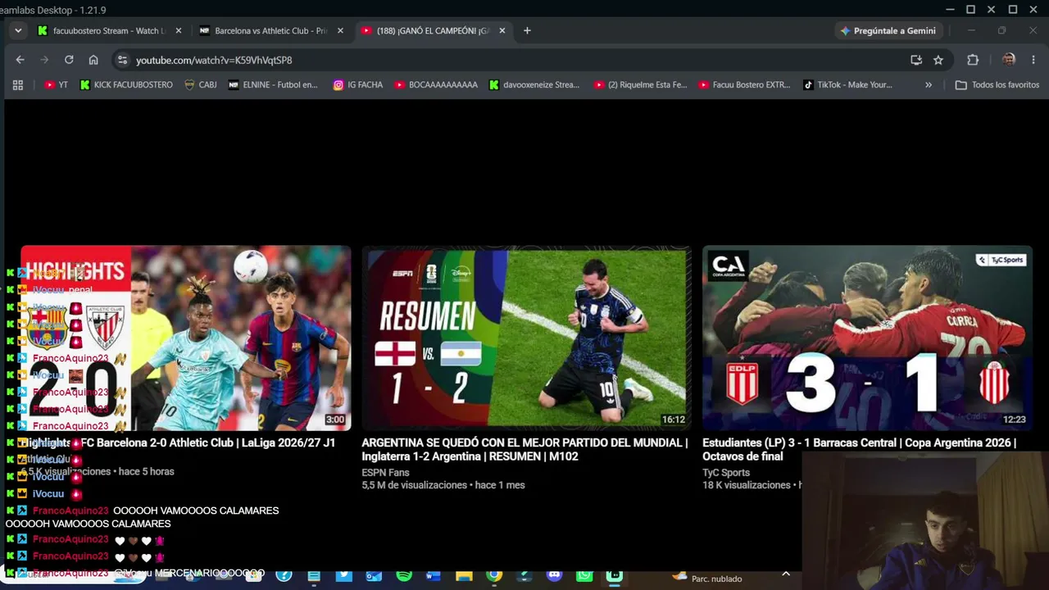Screen dimensions: 1049x590
Task: Open WhatsApp from the taskbar
Action: pos(584,576)
